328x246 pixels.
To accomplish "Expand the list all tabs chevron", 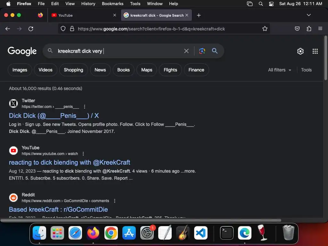I will (308, 15).
